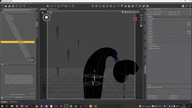Click the viewport Orbit control icon
Viewport: 192px width, 108px height.
click(x=141, y=15)
